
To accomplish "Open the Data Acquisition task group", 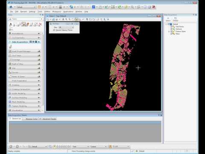I will point(25,42).
